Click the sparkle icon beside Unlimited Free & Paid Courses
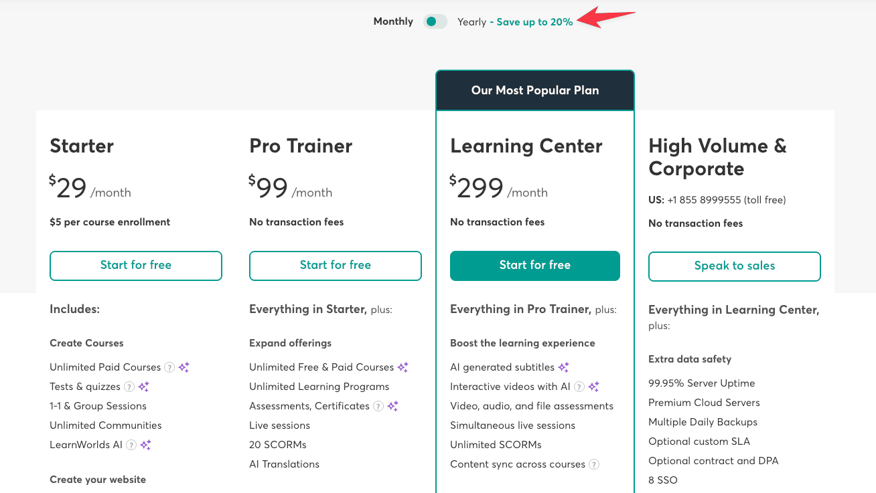 [x=403, y=368]
